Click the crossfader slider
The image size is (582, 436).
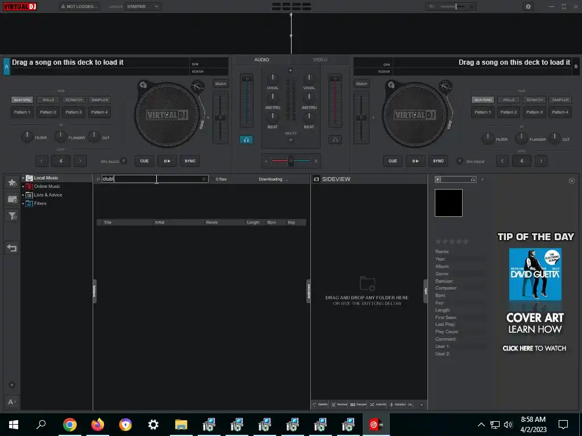290,161
